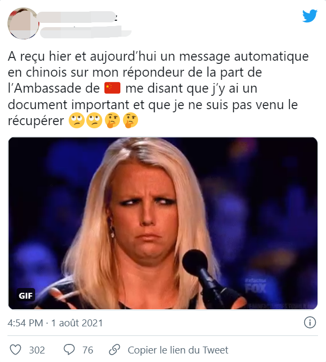Click the Twitter info circle icon
The image size is (326, 362).
pos(310,322)
